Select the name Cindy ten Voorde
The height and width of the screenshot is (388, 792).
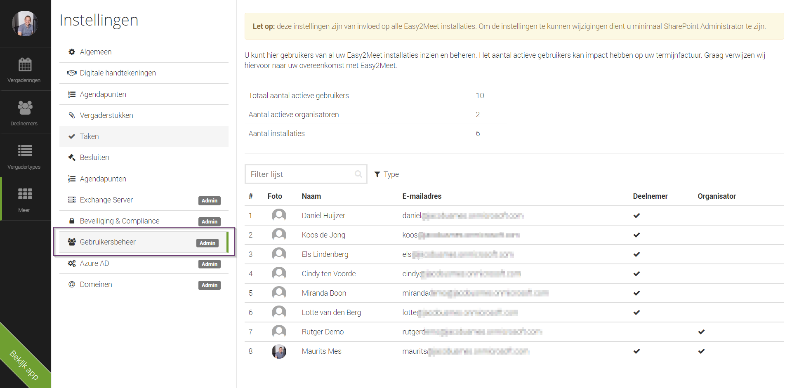tap(329, 274)
